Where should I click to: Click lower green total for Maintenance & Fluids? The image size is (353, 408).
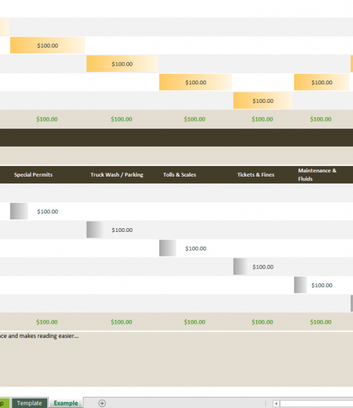tap(321, 322)
